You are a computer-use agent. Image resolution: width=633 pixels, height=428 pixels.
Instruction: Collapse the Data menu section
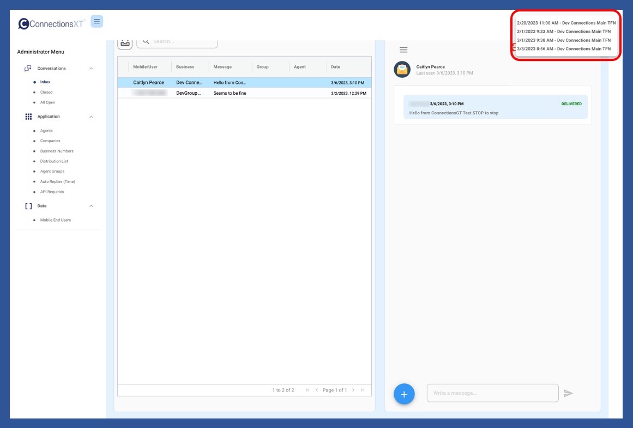coord(91,206)
